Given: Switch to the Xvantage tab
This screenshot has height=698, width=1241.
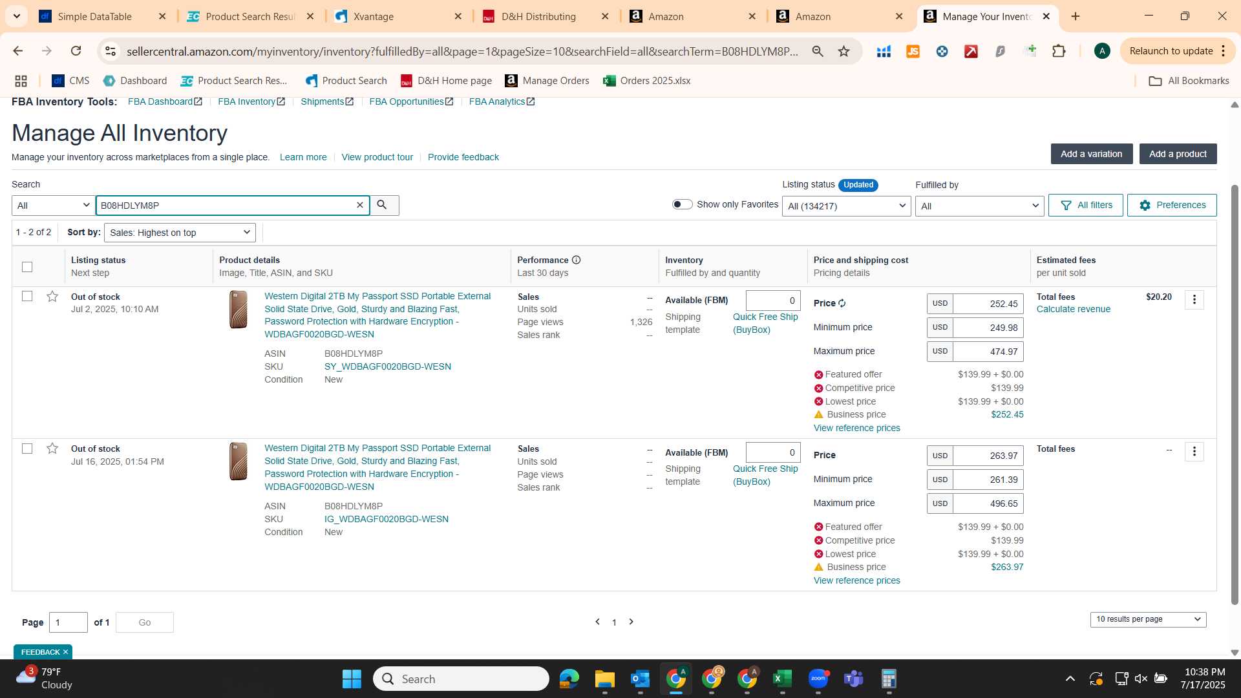Looking at the screenshot, I should tap(374, 16).
